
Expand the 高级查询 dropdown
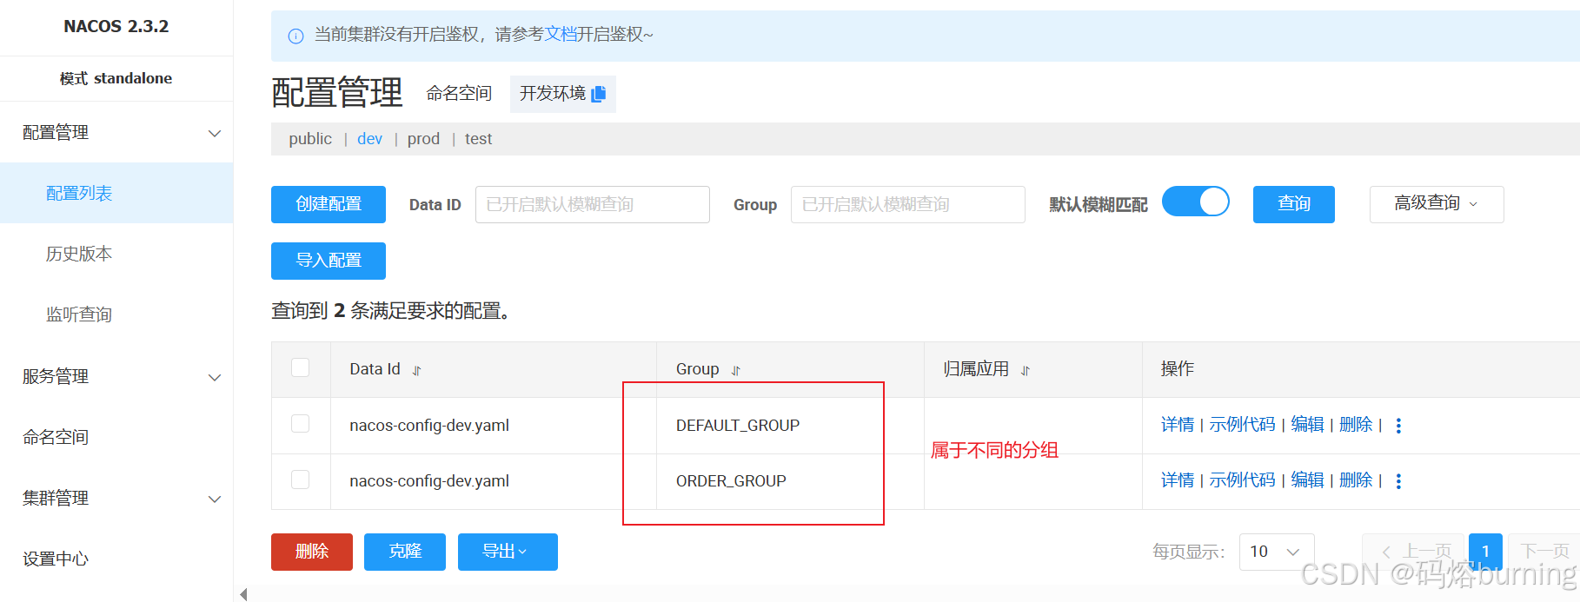tap(1437, 204)
